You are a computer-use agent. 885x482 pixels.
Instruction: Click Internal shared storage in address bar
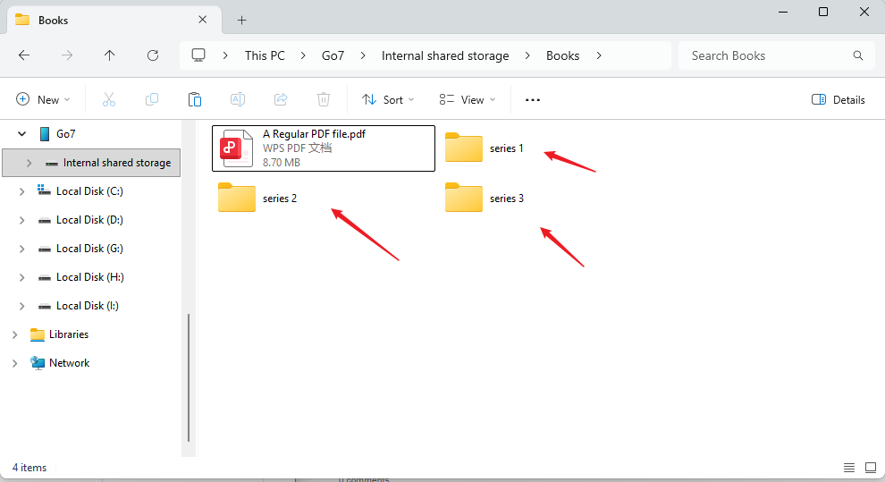click(445, 55)
